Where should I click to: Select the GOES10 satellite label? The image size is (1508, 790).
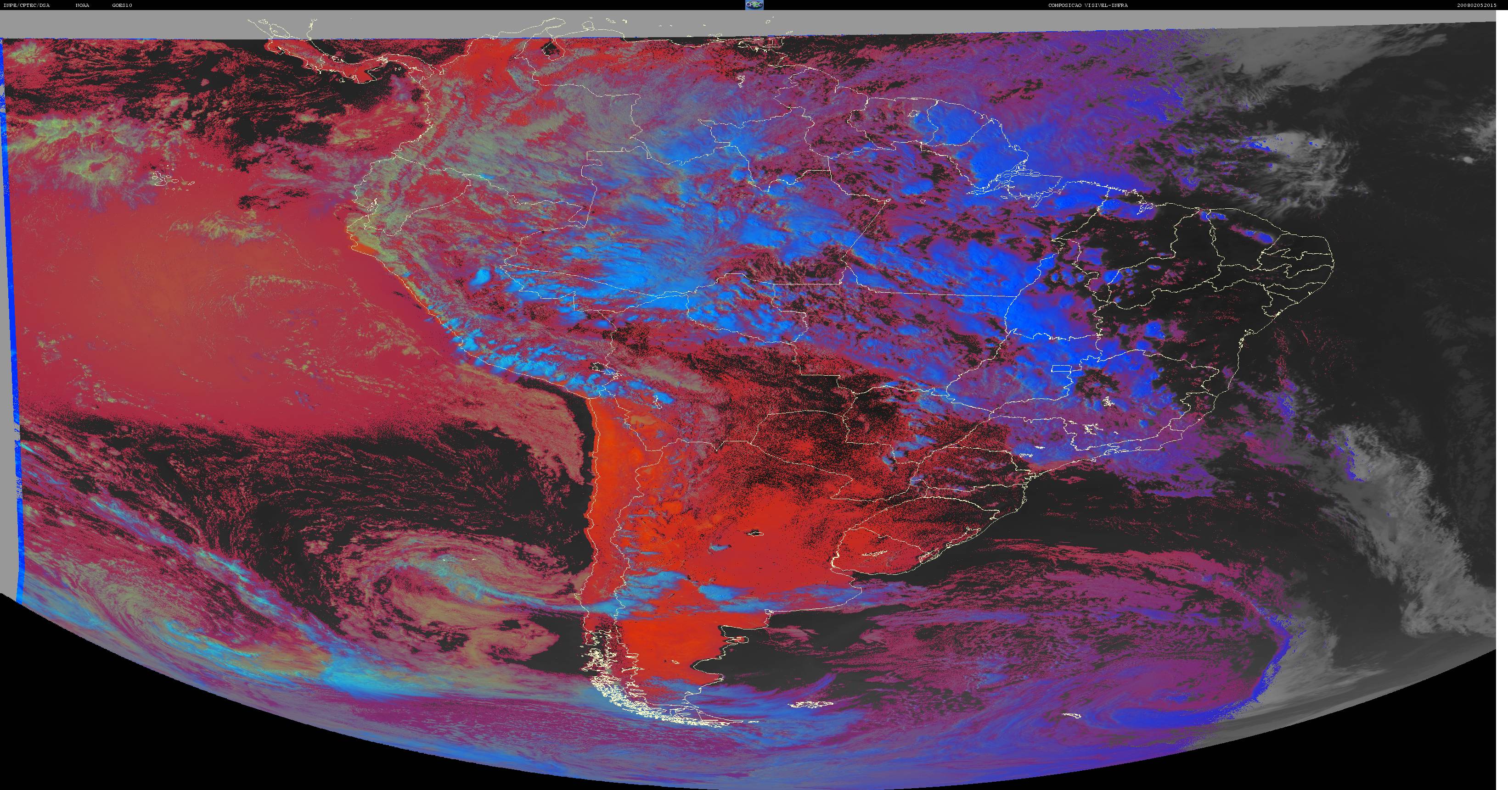(x=122, y=5)
